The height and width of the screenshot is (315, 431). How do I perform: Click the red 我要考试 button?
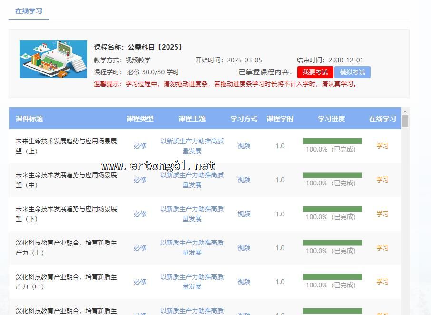[x=315, y=72]
